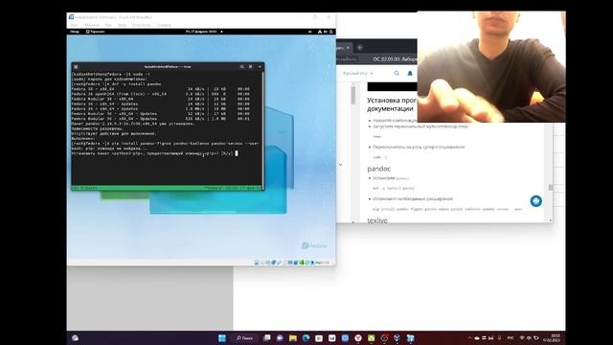Open keyboard layout indicator in GNOME bar
This screenshot has width=613, height=345.
coord(309,32)
